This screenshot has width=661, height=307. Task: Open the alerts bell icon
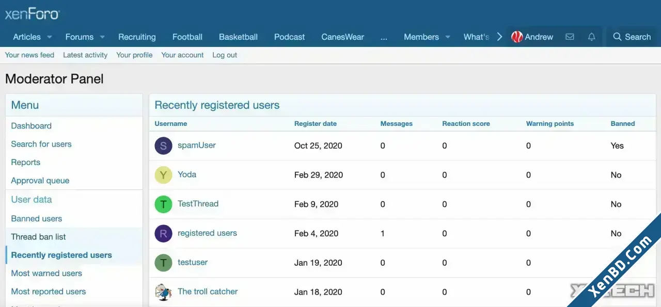point(591,37)
